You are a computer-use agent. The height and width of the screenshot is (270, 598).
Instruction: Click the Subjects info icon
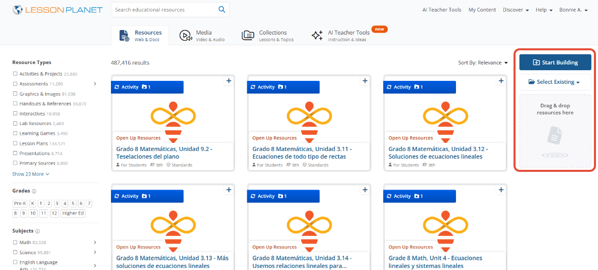point(38,231)
